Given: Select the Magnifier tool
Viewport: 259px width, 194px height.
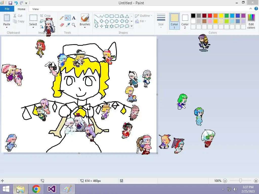Looking at the screenshot, I should pos(74,25).
